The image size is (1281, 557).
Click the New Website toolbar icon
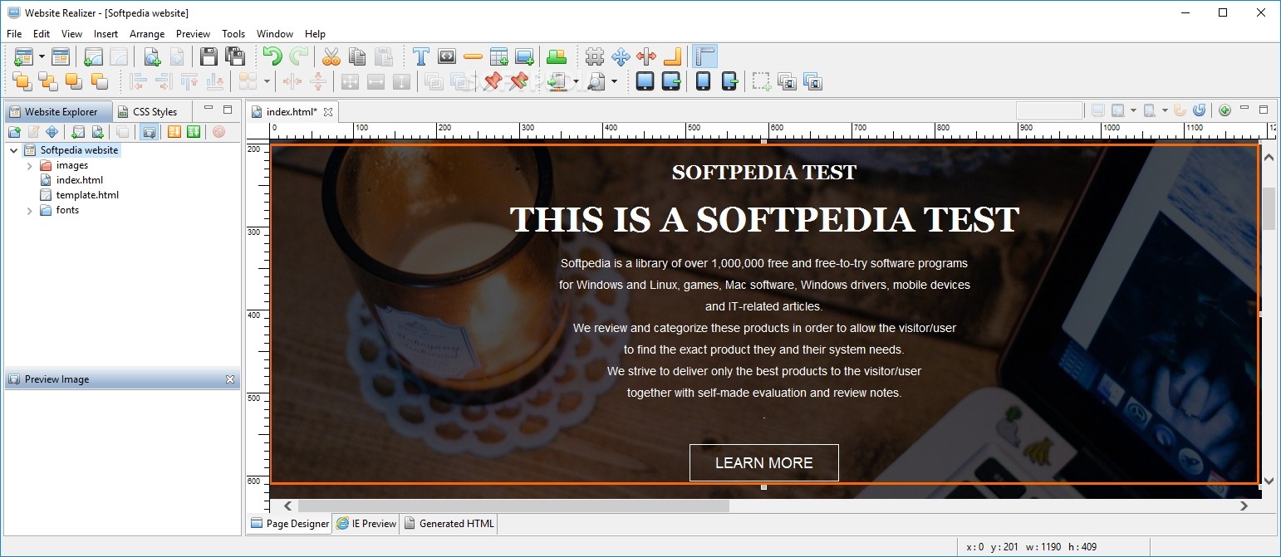[23, 56]
